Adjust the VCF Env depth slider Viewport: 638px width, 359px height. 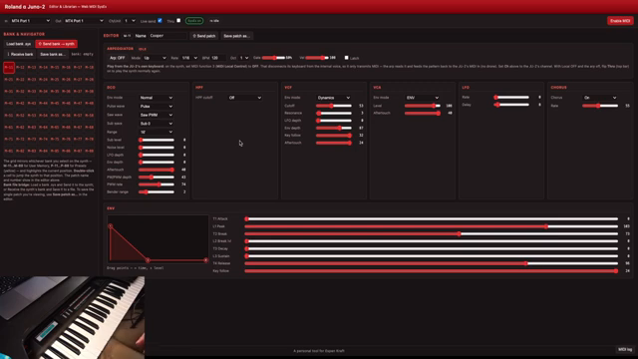[334, 129]
